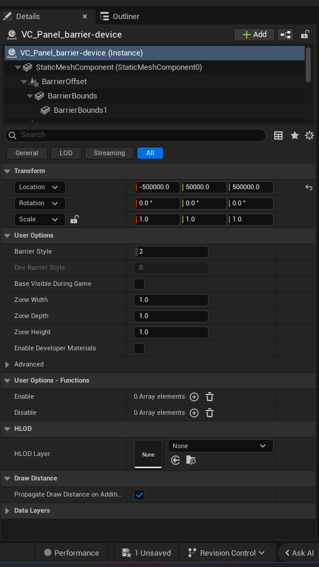The height and width of the screenshot is (567, 319).
Task: Click the component tree scrollbar
Action: point(308,64)
